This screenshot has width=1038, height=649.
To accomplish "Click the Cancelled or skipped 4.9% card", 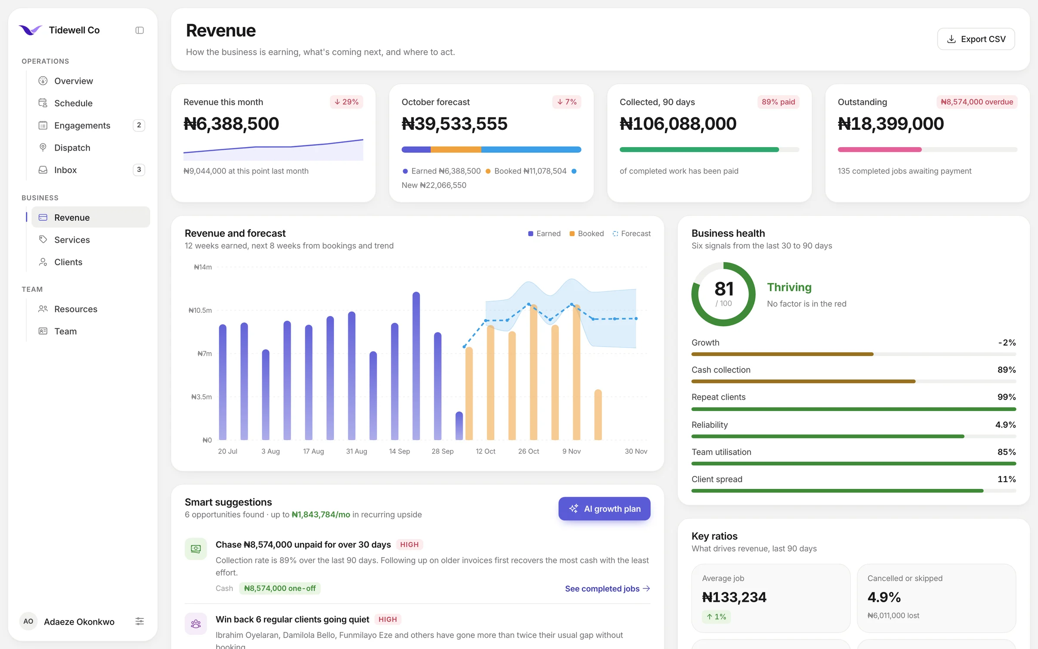I will (x=936, y=598).
